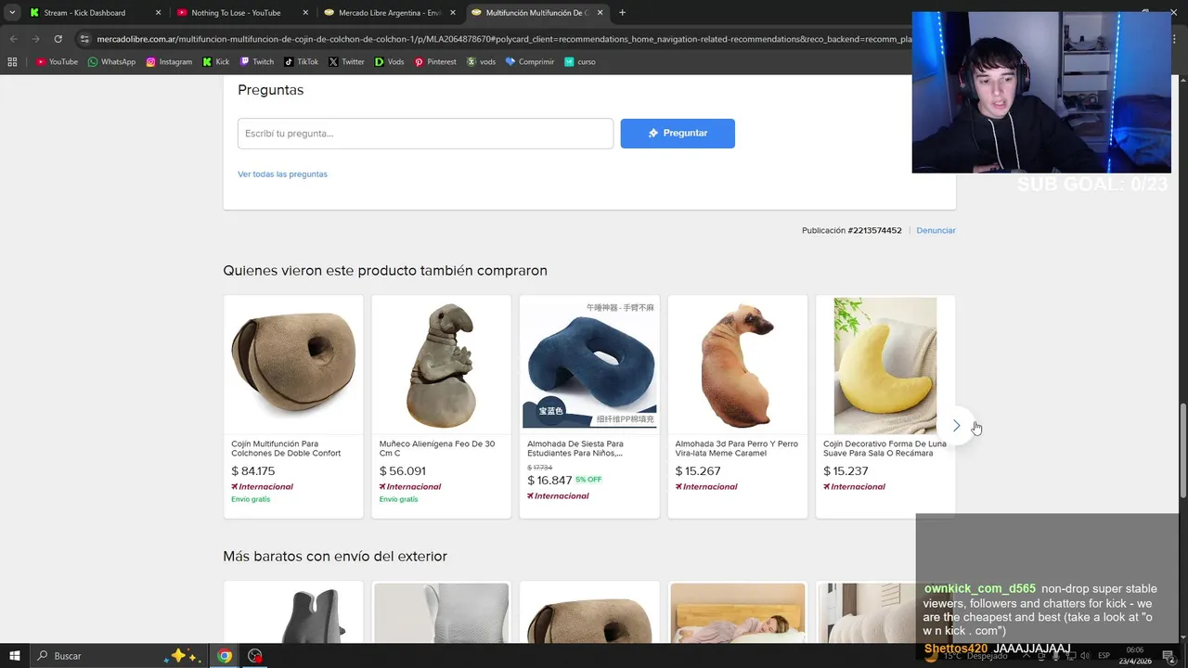Open Almohada 3d Para Perro image

coord(738,365)
